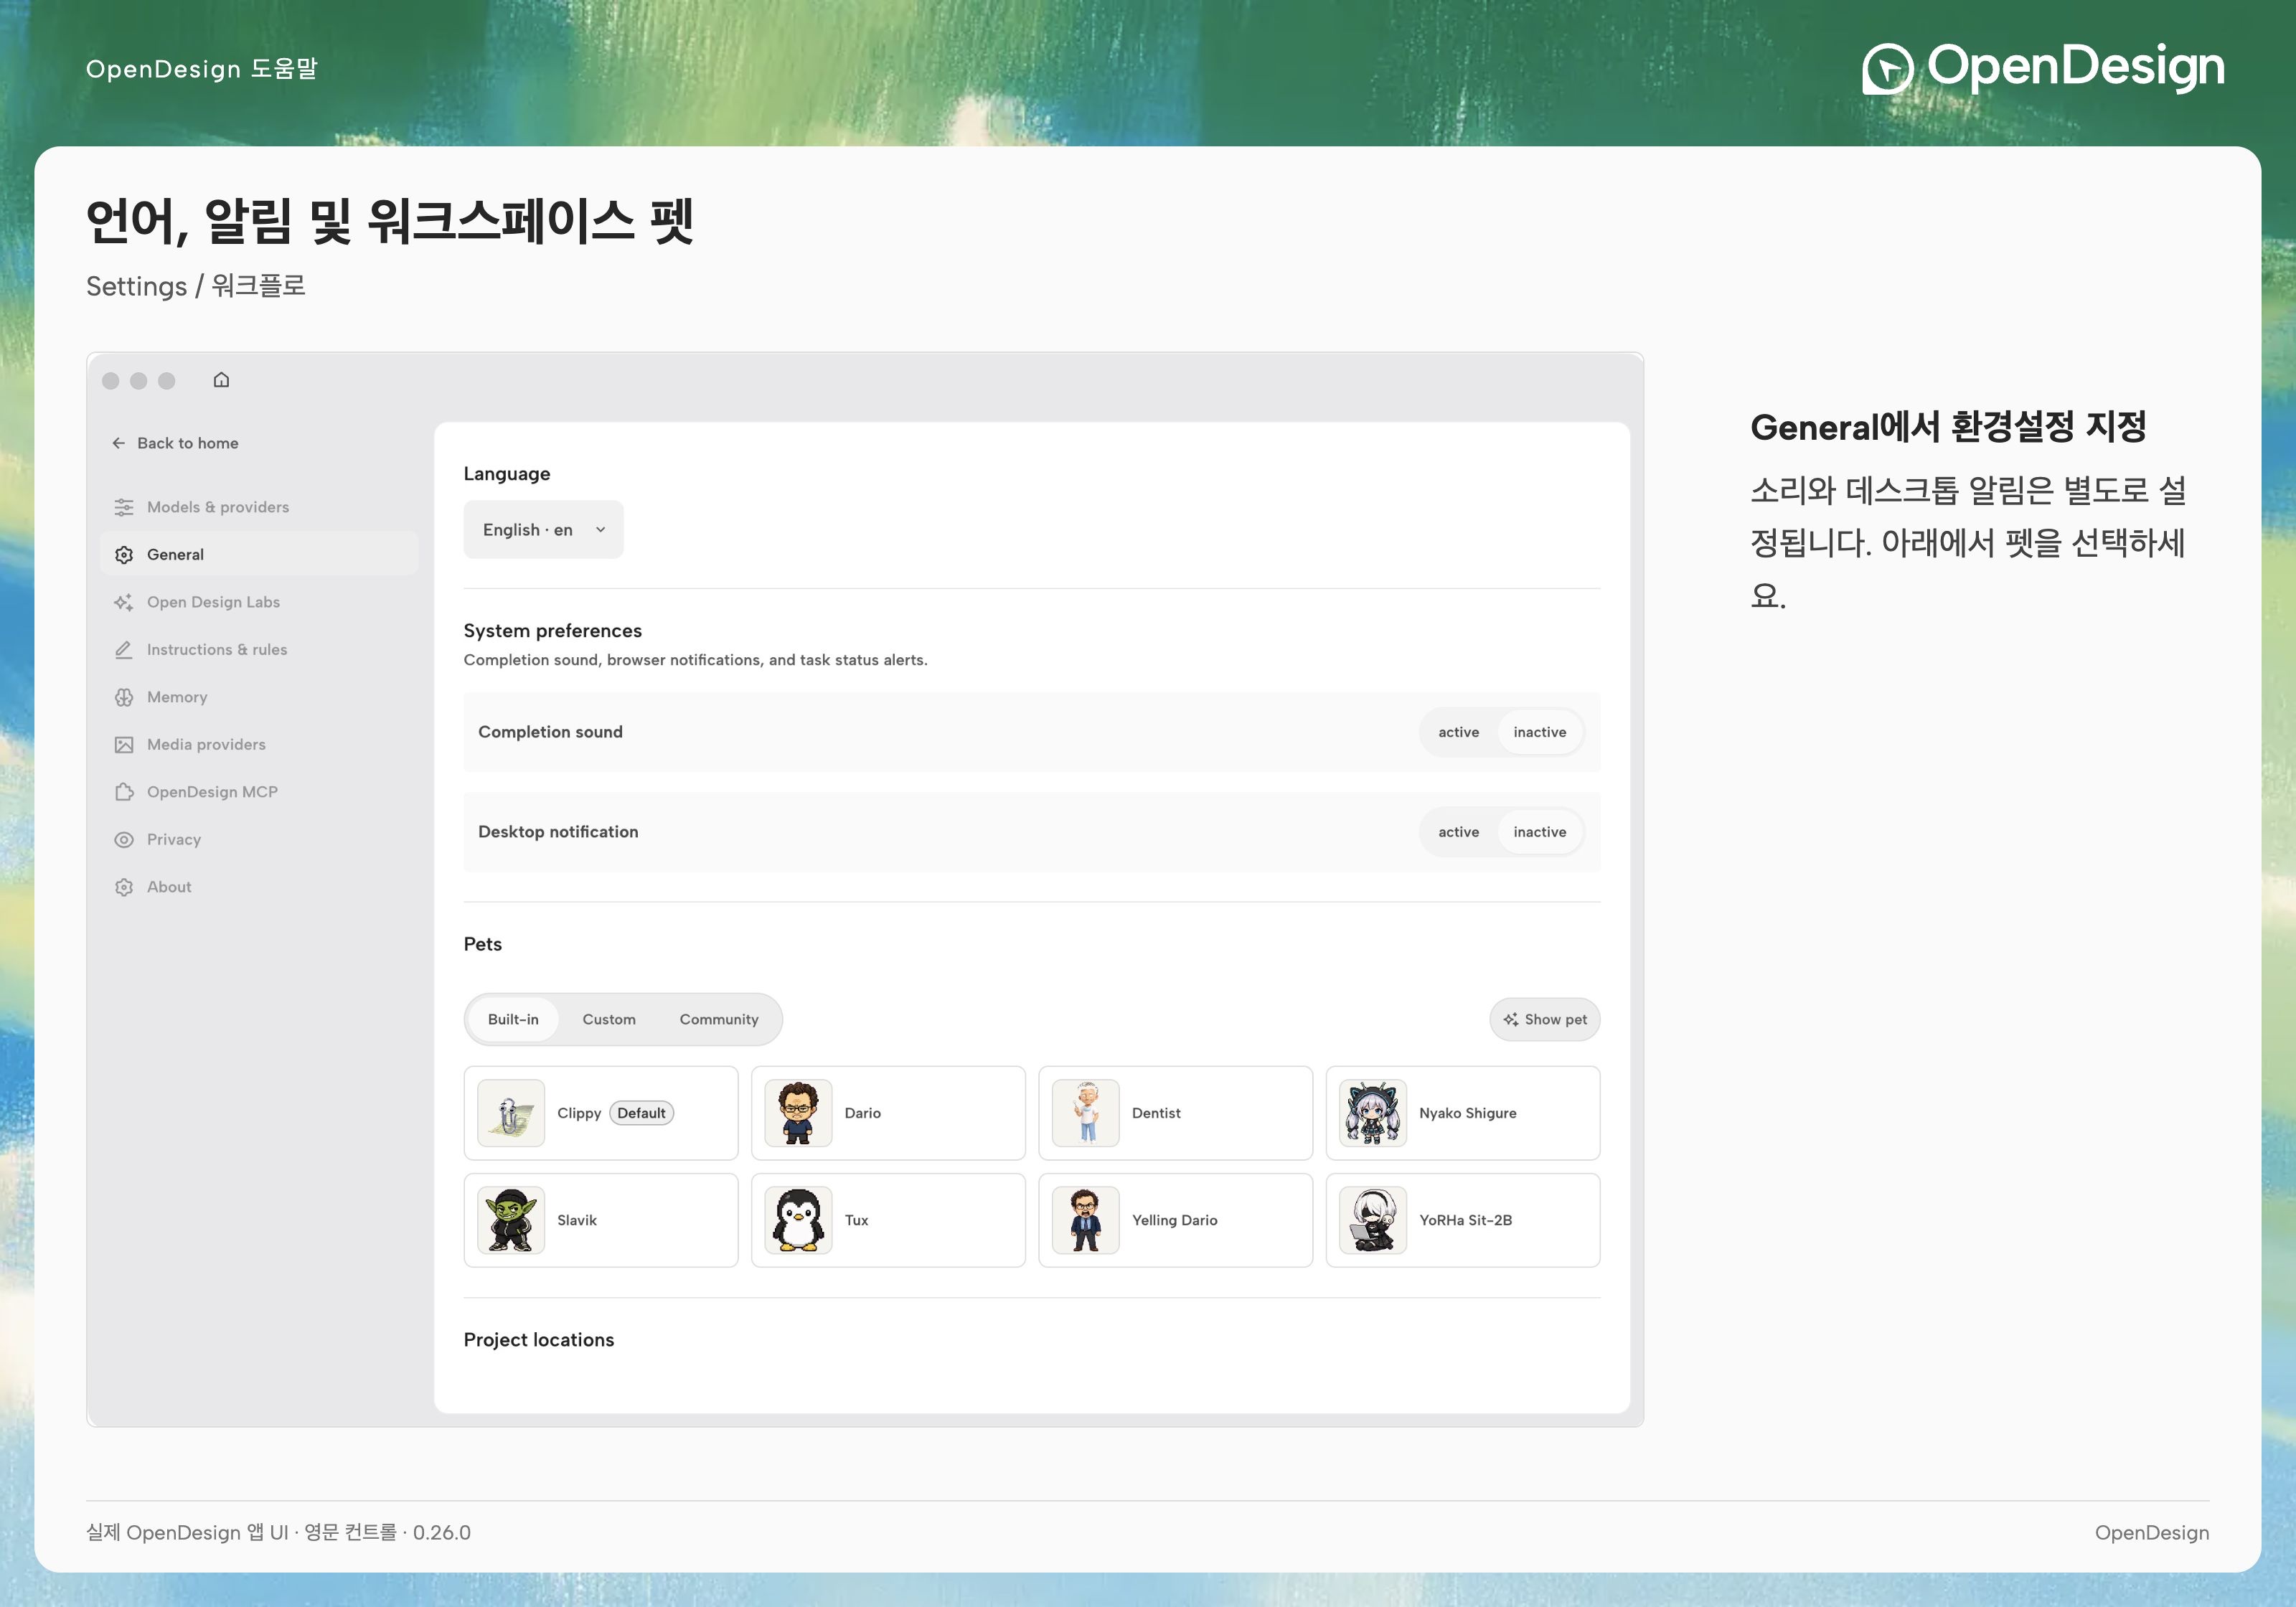Click the Memory brain icon

124,697
